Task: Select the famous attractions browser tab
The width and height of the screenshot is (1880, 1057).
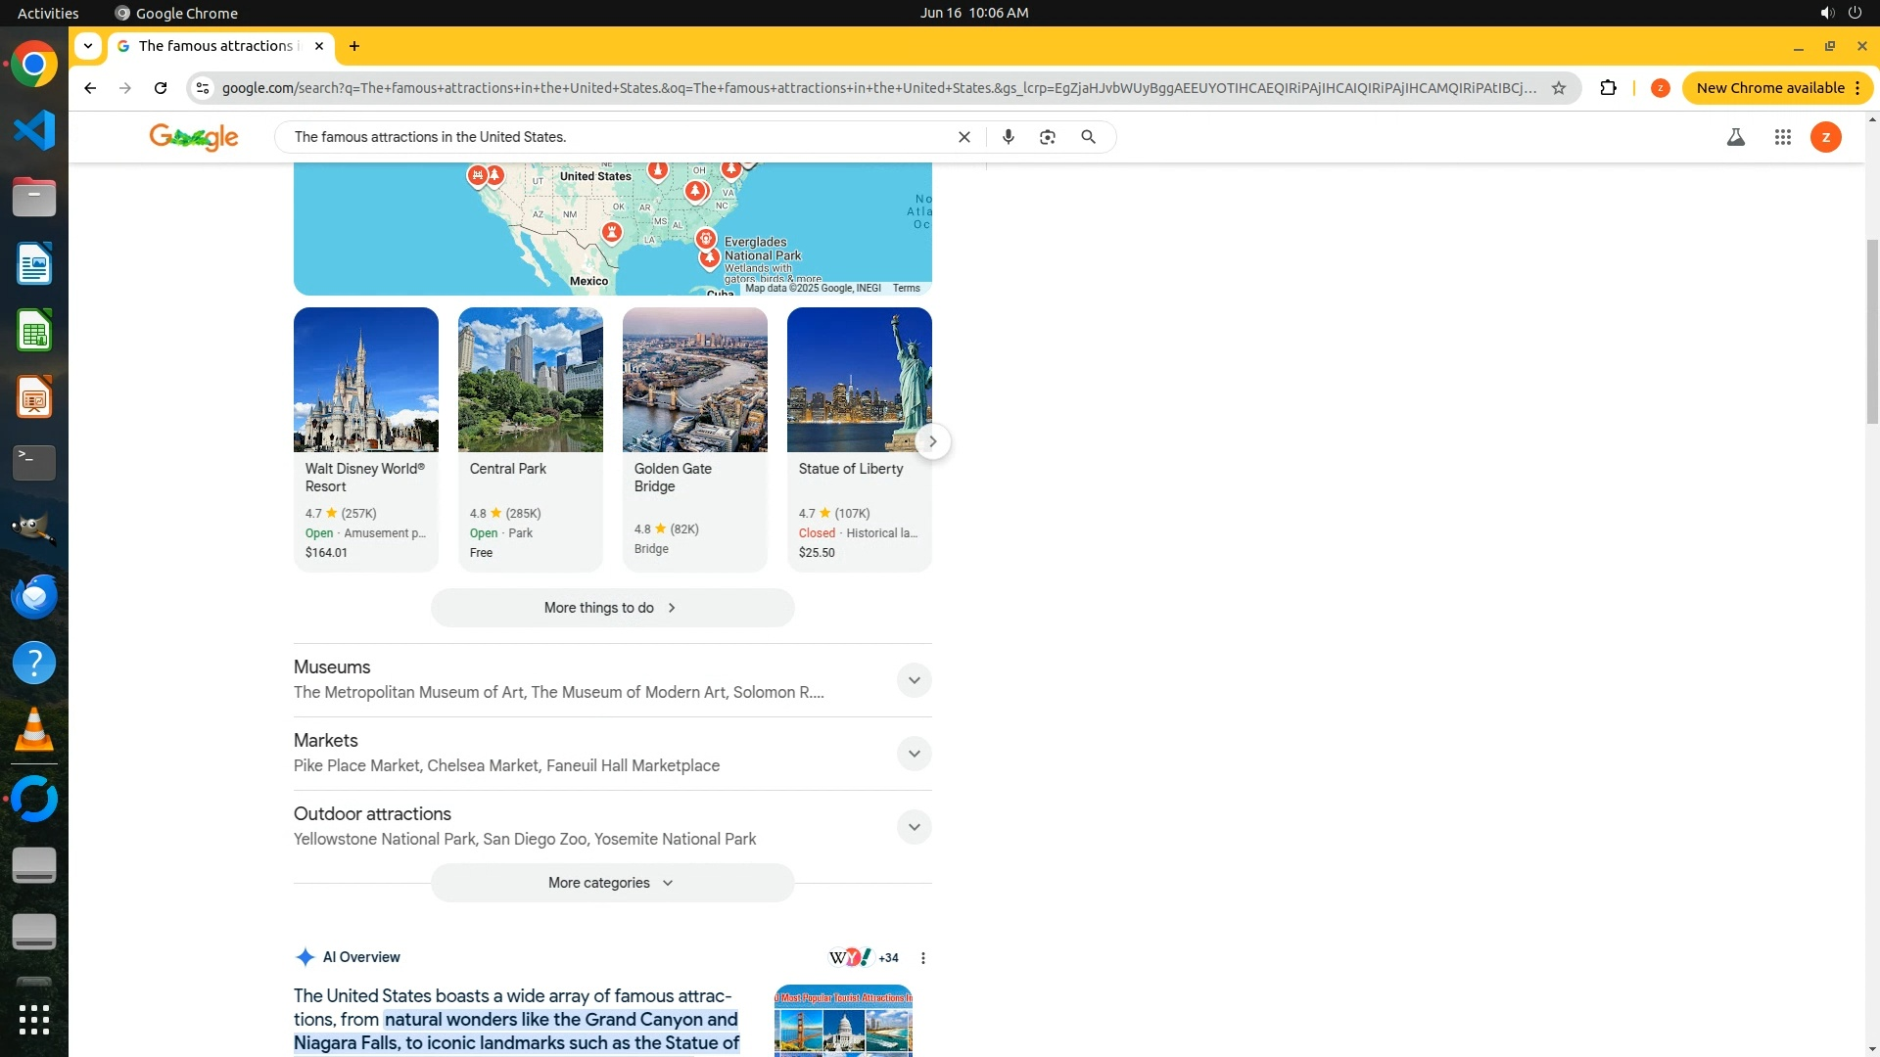Action: click(x=215, y=46)
